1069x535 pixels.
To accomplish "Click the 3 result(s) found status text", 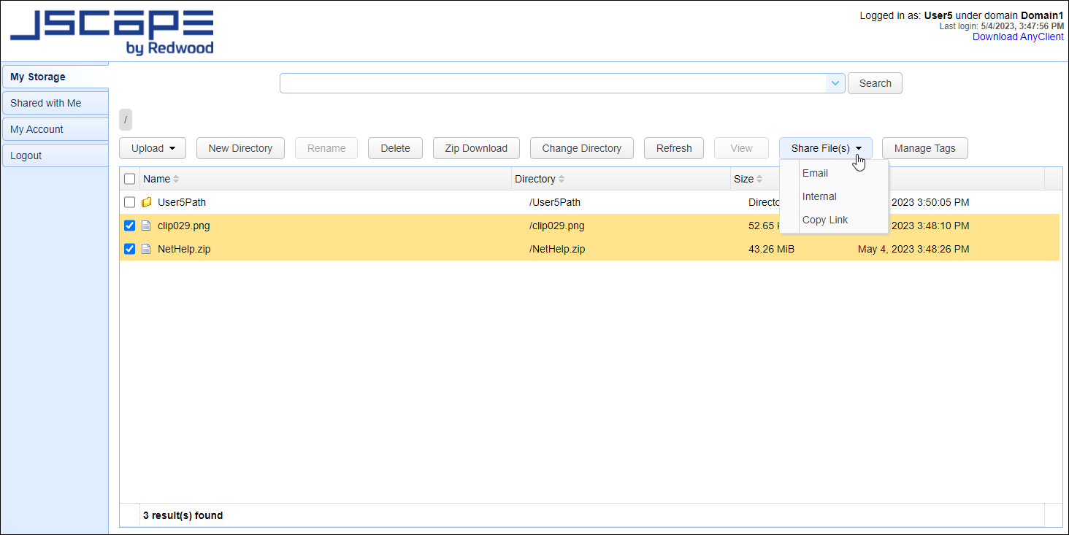I will point(183,515).
